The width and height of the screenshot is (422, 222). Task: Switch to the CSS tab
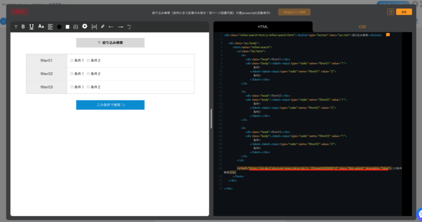coord(362,26)
